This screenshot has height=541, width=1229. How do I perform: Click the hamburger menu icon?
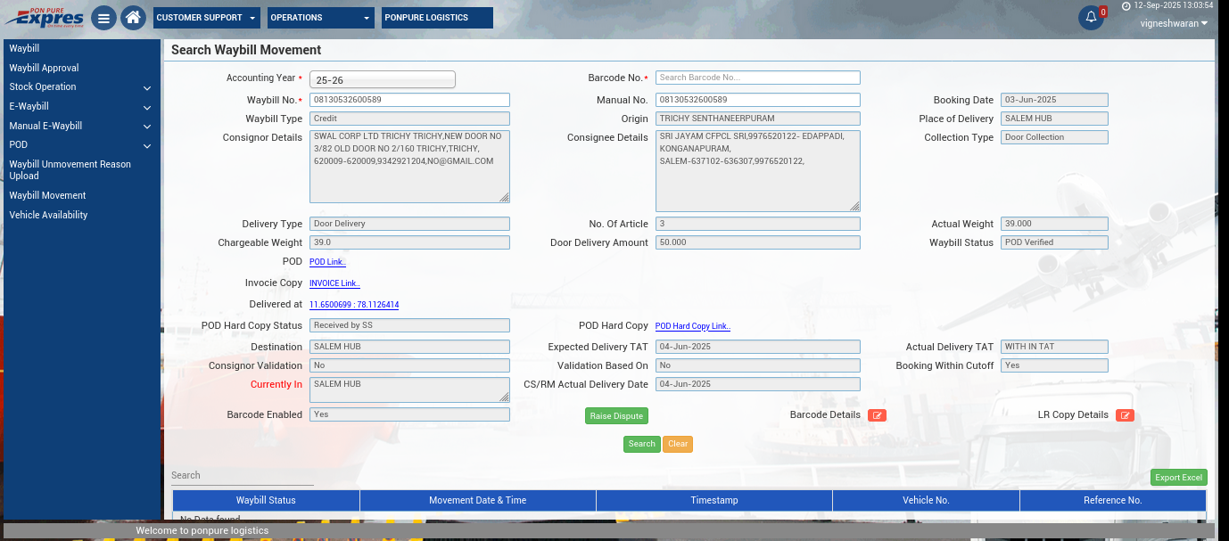pos(103,18)
